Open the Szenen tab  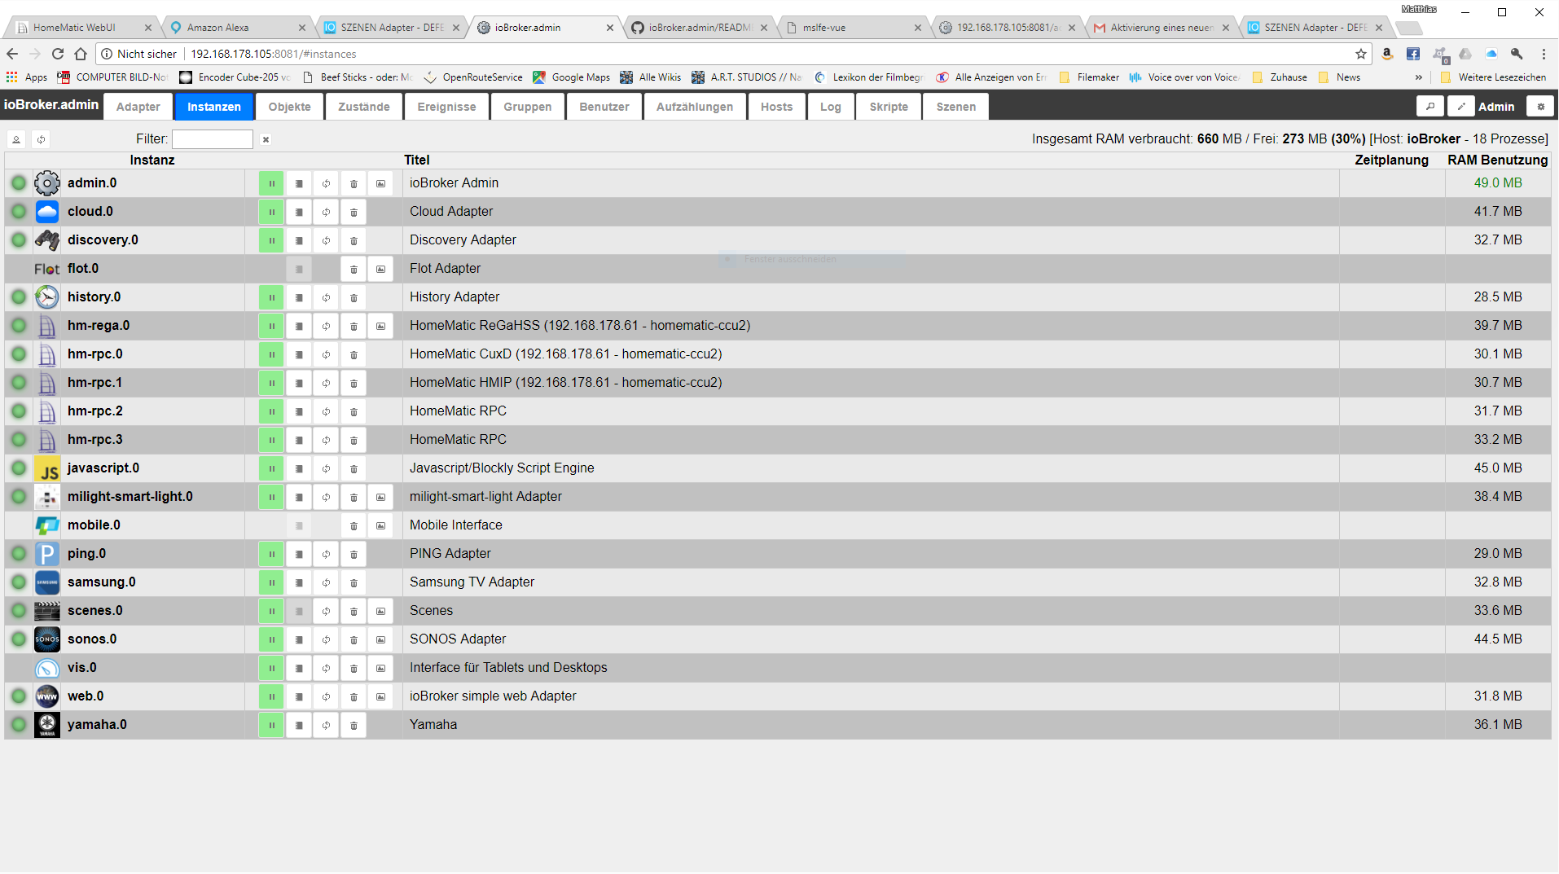(x=956, y=107)
